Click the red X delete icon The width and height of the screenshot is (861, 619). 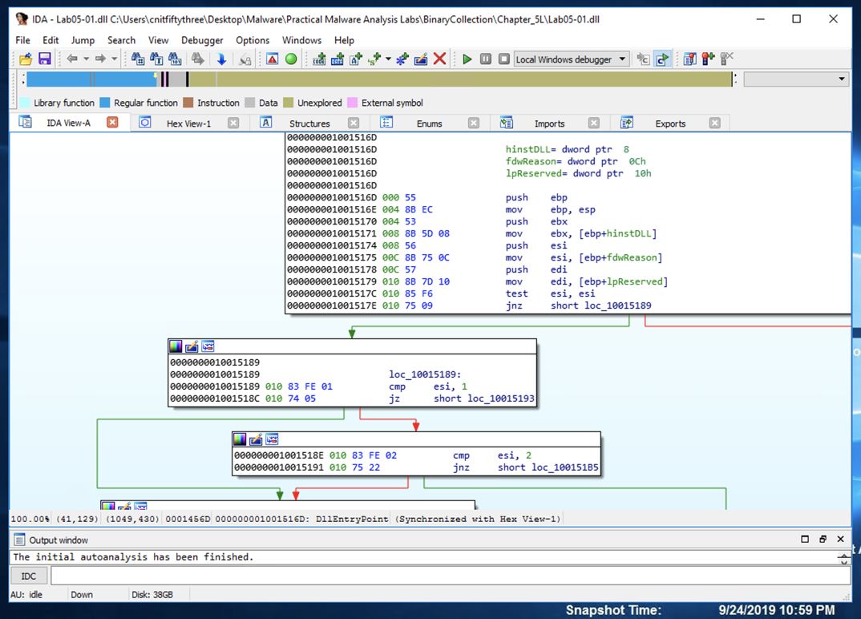[x=439, y=59]
